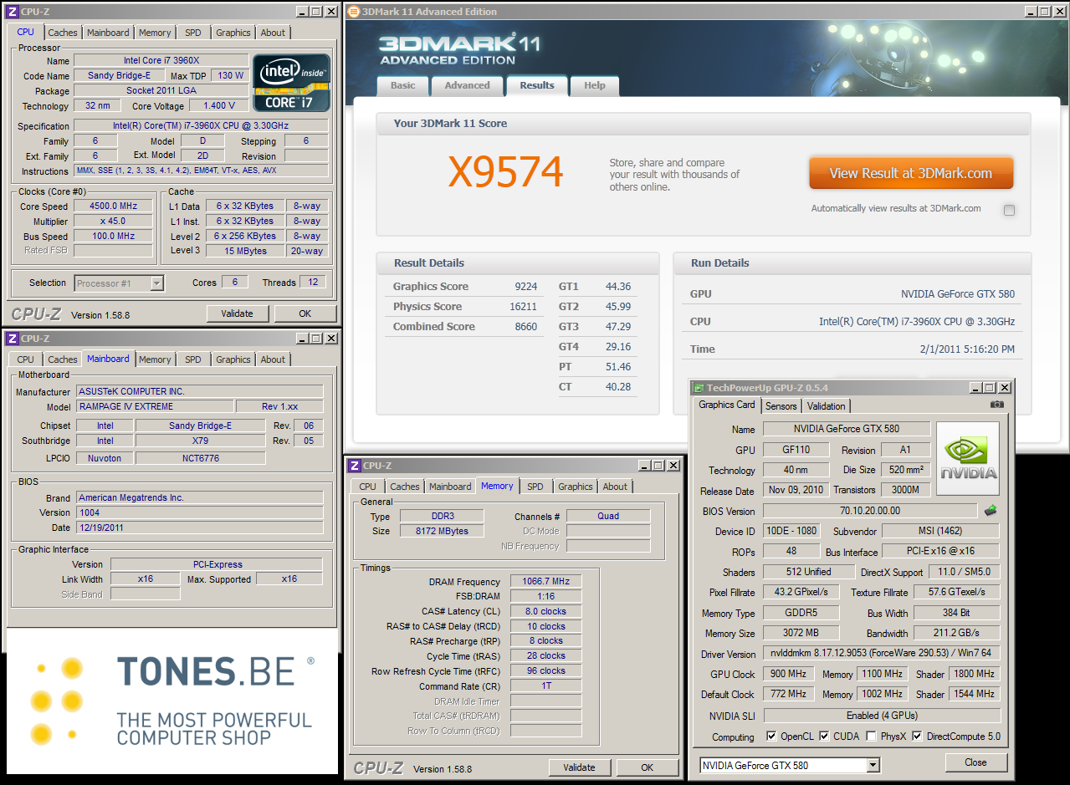
Task: Click the BIOS date 12/19/2011 field
Action: [200, 528]
